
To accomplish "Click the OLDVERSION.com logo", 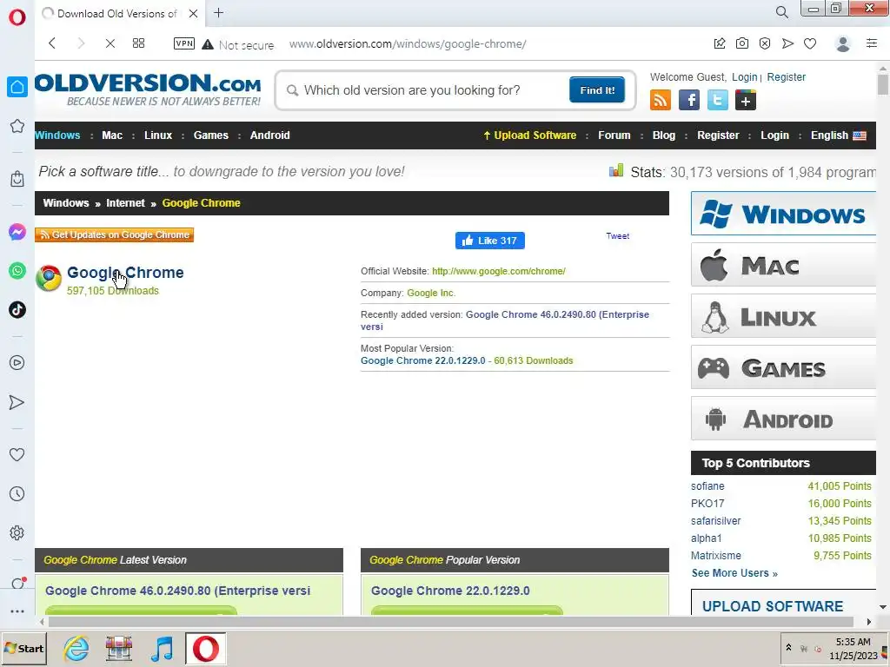I will pyautogui.click(x=148, y=89).
